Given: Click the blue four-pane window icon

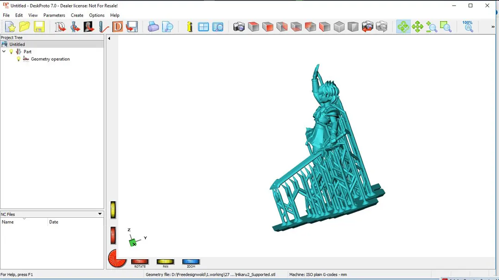Looking at the screenshot, I should (203, 27).
